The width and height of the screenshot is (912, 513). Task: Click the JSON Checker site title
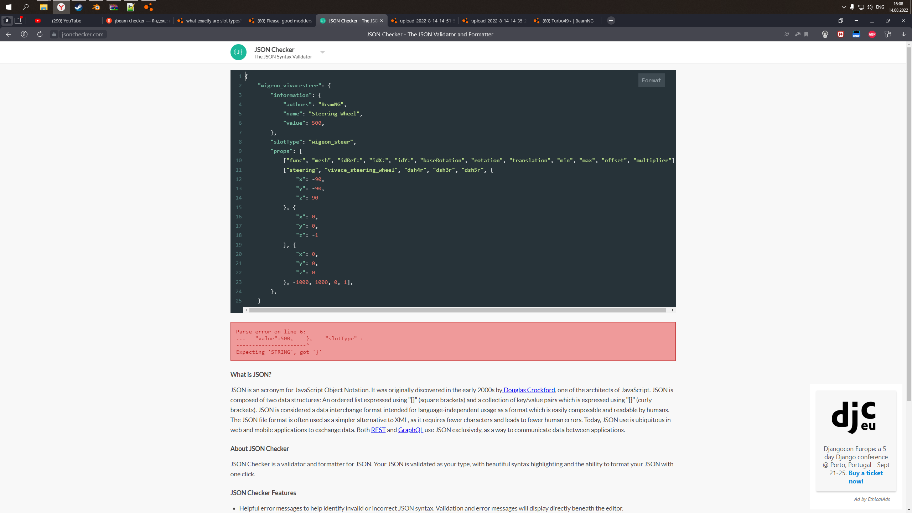[x=274, y=50]
